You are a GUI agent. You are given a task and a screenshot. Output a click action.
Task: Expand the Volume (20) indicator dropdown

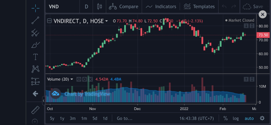(x=72, y=79)
